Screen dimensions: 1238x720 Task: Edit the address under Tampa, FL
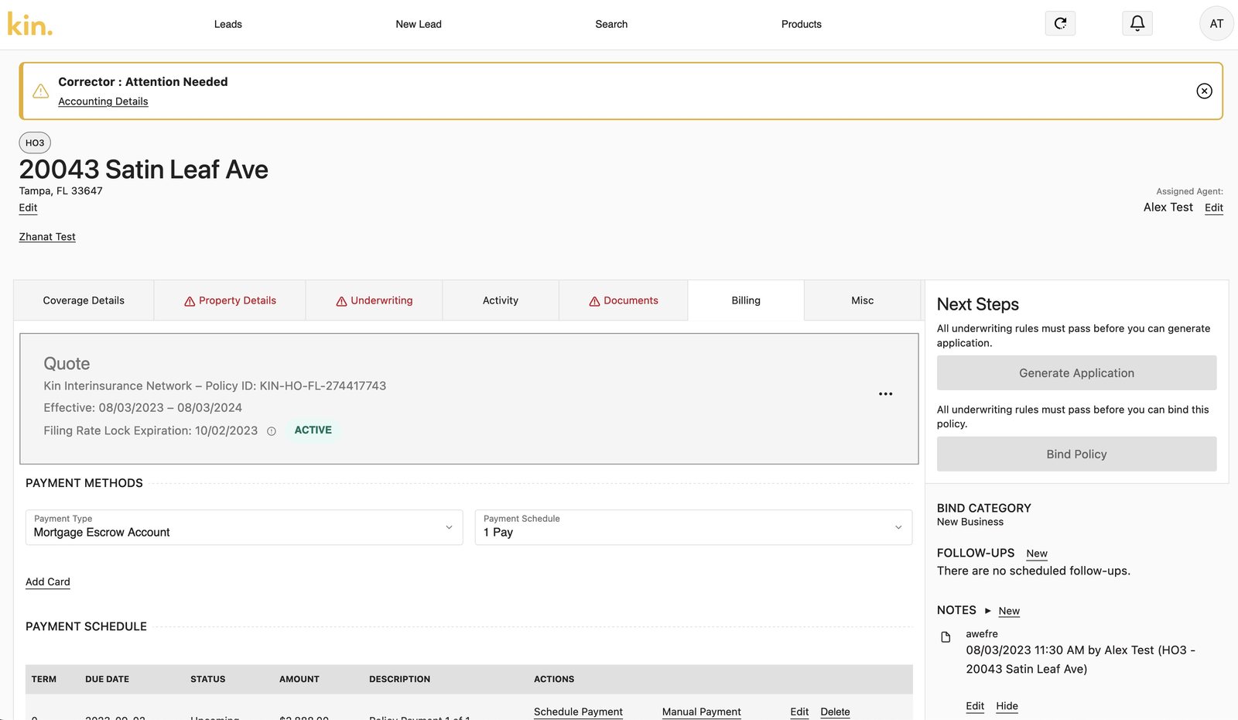coord(28,207)
